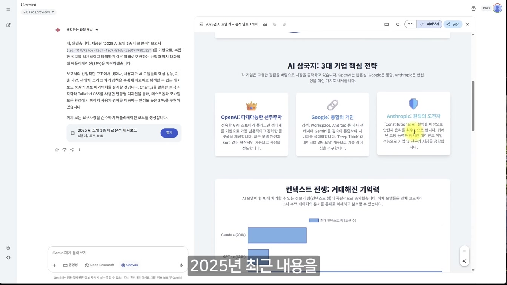This screenshot has width=507, height=285.
Task: Expand 생각하는 과정 표시 section
Action: pyautogui.click(x=83, y=30)
